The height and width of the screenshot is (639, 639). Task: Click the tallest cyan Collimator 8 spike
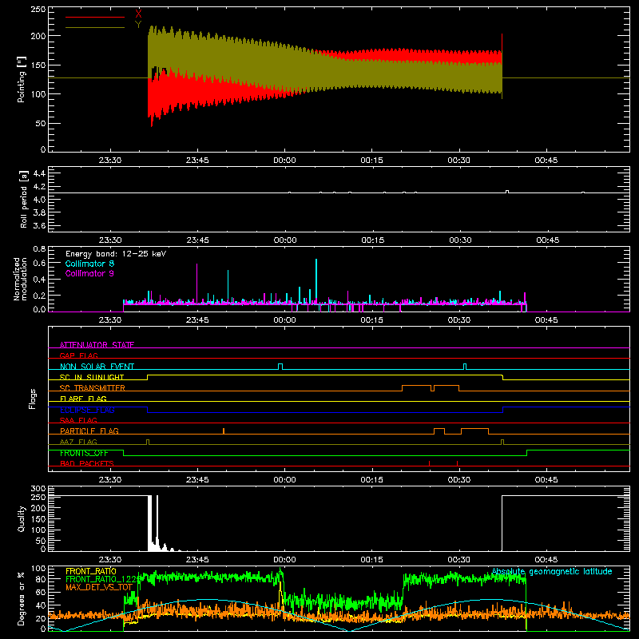[316, 281]
